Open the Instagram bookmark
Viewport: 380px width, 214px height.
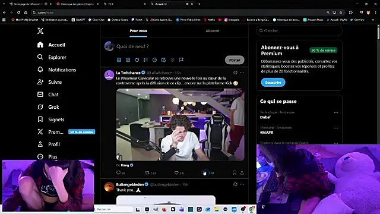coord(232,20)
